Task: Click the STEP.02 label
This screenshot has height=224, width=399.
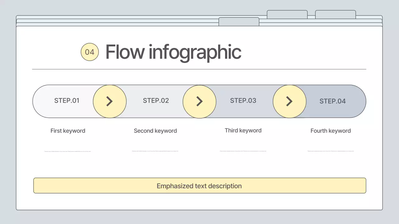Action: pyautogui.click(x=156, y=100)
